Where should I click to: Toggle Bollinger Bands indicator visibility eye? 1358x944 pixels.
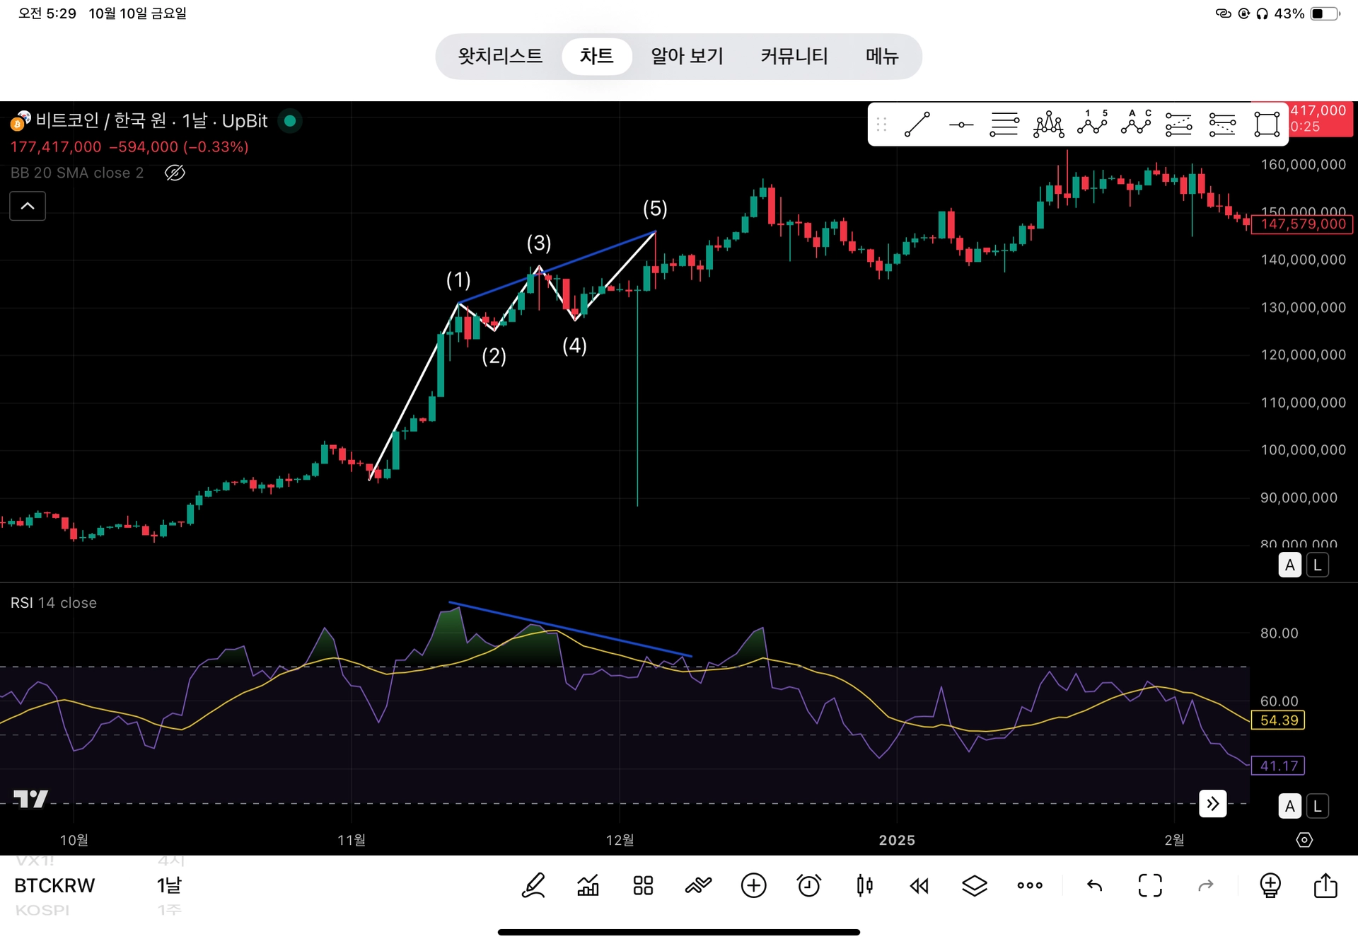tap(175, 173)
